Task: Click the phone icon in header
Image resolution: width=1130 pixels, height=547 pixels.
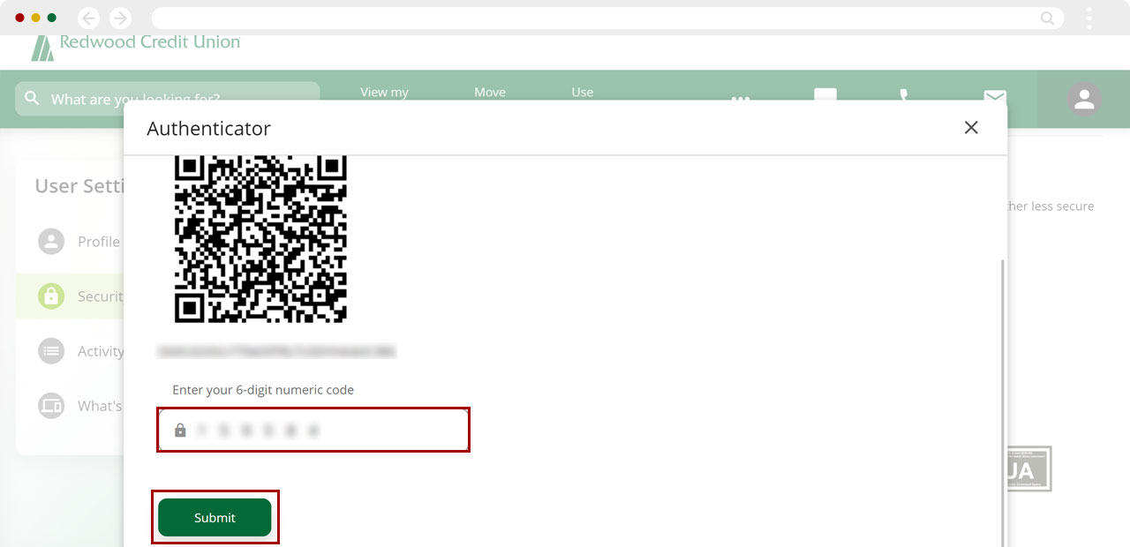Action: point(904,94)
